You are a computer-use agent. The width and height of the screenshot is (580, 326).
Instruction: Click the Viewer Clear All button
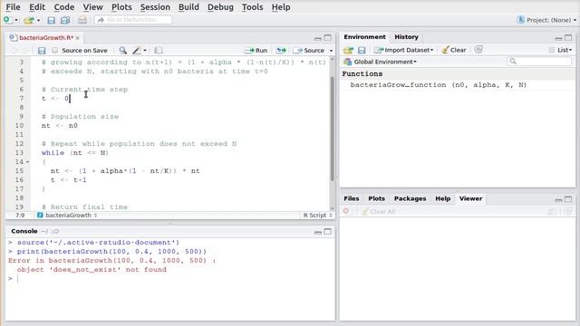tap(379, 211)
